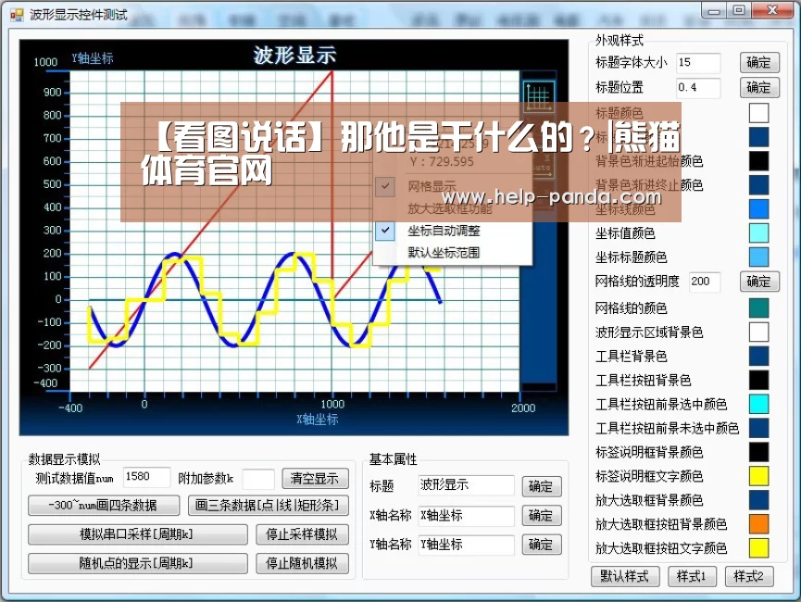The image size is (801, 602).
Task: Click the 停止采样模拟 button
Action: point(302,534)
